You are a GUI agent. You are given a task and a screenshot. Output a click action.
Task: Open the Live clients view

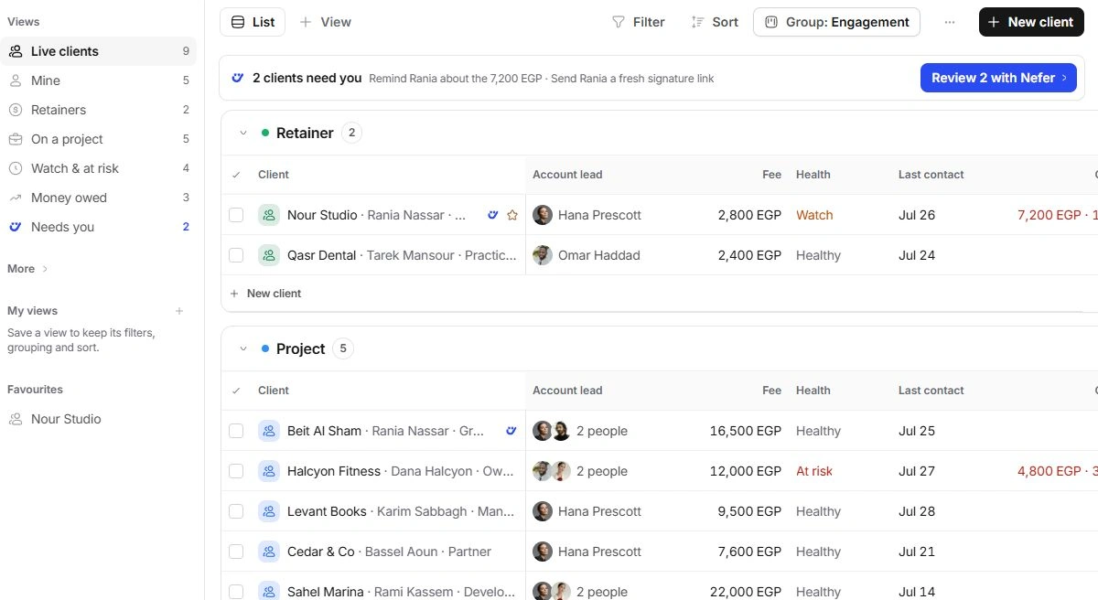98,51
